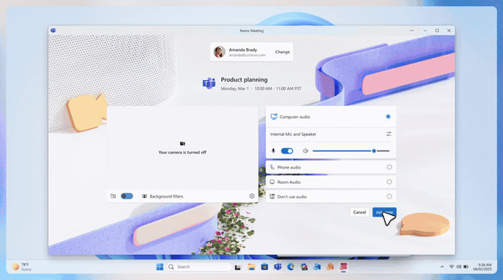Click the speaker volume icon

pyautogui.click(x=306, y=150)
